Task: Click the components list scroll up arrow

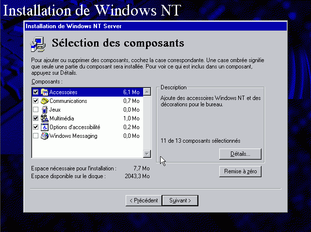Action: [147, 92]
